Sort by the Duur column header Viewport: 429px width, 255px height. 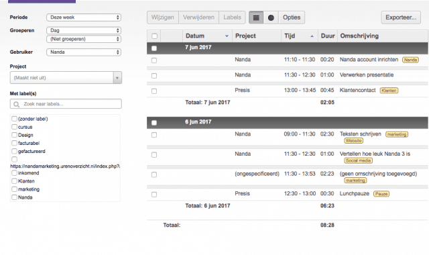pos(328,36)
